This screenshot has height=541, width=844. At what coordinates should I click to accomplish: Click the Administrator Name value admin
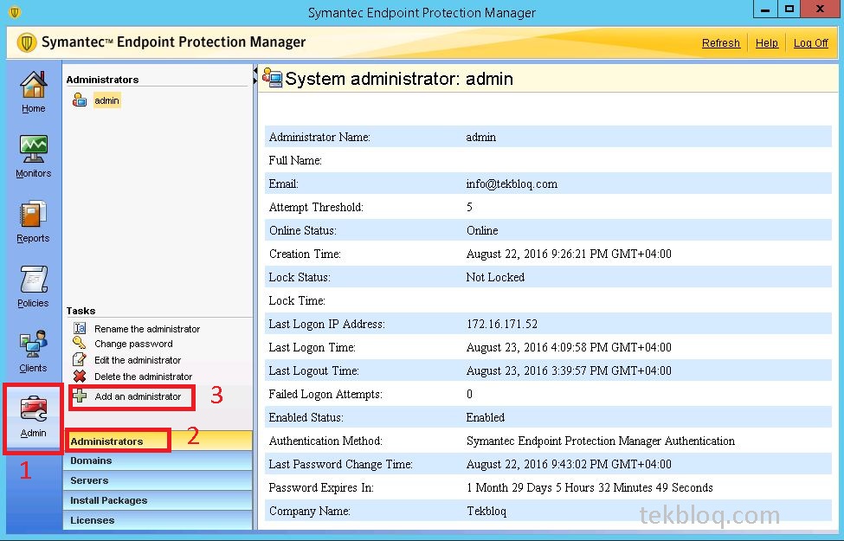(x=480, y=138)
